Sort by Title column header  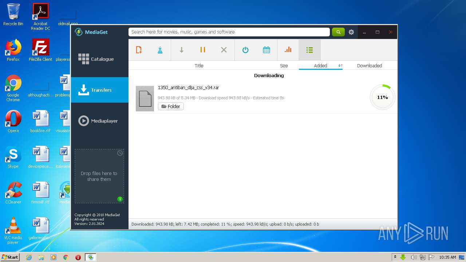tap(199, 66)
